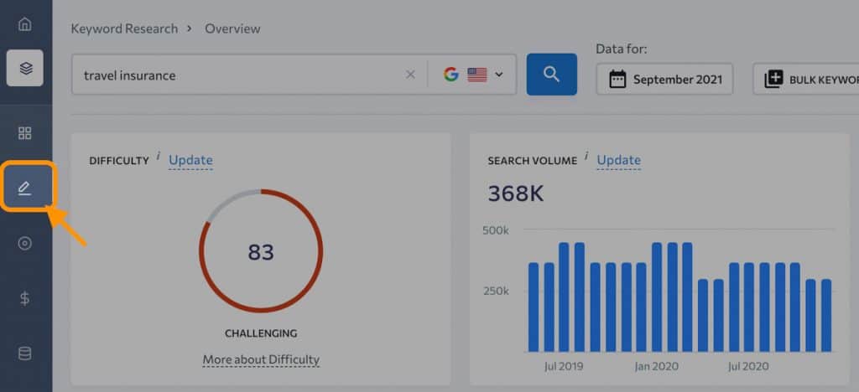Clear the travel insurance search field
859x392 pixels.
pos(410,75)
